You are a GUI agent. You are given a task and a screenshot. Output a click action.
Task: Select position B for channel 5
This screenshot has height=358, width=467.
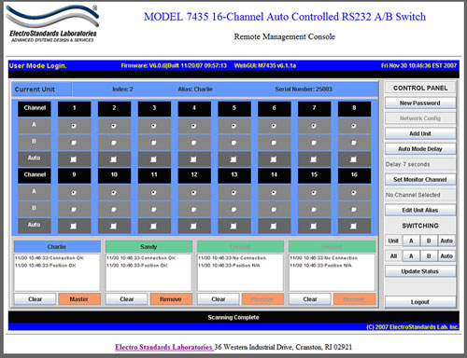[233, 143]
